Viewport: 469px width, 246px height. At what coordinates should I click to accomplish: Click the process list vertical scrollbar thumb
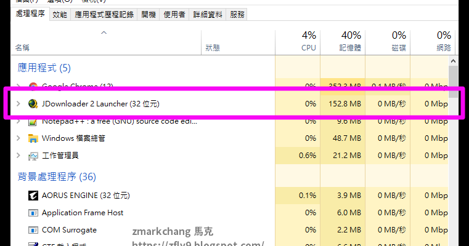[453, 82]
